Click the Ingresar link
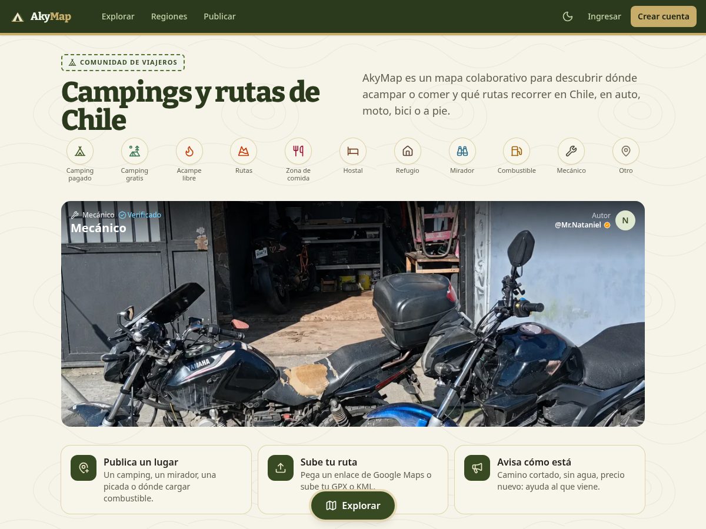The height and width of the screenshot is (529, 706). click(604, 16)
